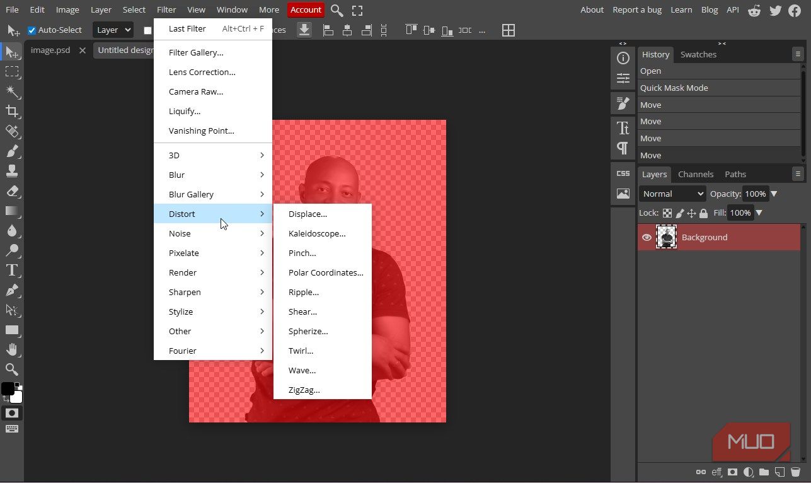Activate the Crop tool
Image resolution: width=811 pixels, height=483 pixels.
[12, 112]
